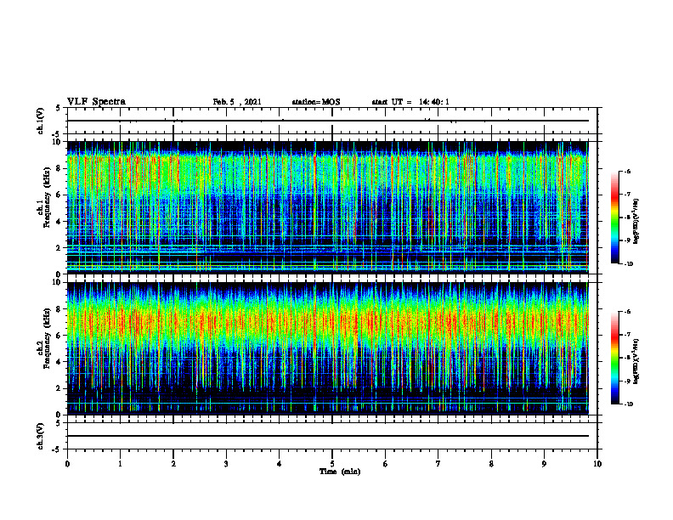This screenshot has width=673, height=520.
Task: Select the ch.2 "Frequency (kHz)" axis label
Action: tap(48, 338)
